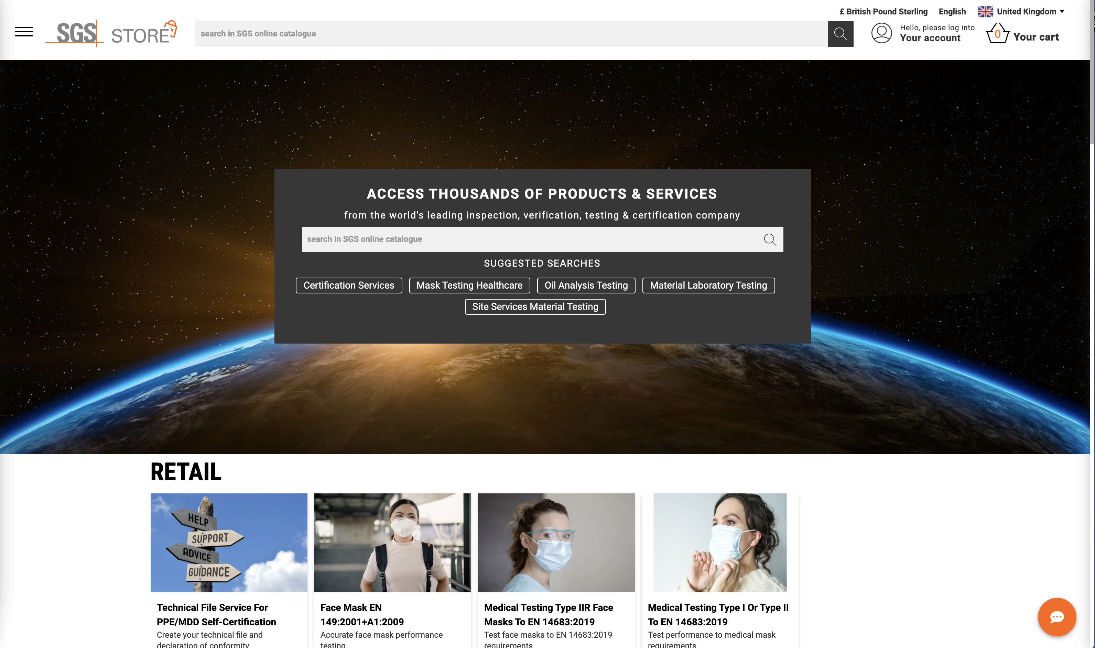Click the SGS Store logo
The width and height of the screenshot is (1095, 648).
[111, 33]
